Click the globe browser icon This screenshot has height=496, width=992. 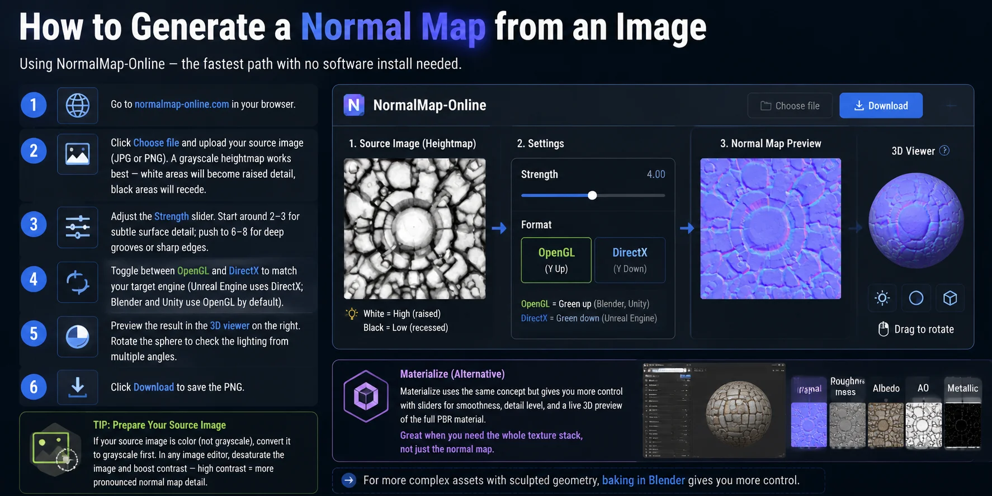[78, 105]
